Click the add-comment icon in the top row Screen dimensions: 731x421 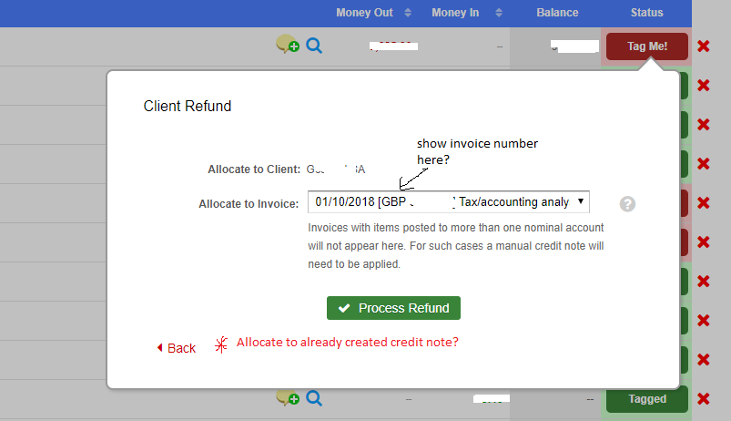[287, 45]
